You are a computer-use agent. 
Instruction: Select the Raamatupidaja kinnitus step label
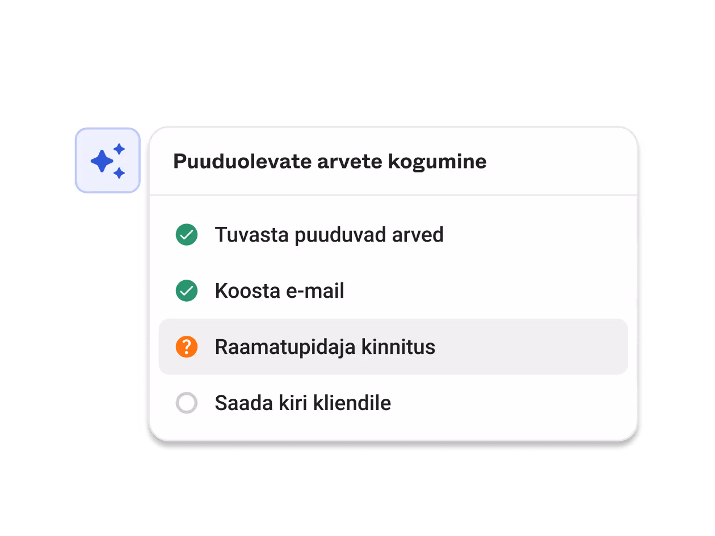[325, 347]
